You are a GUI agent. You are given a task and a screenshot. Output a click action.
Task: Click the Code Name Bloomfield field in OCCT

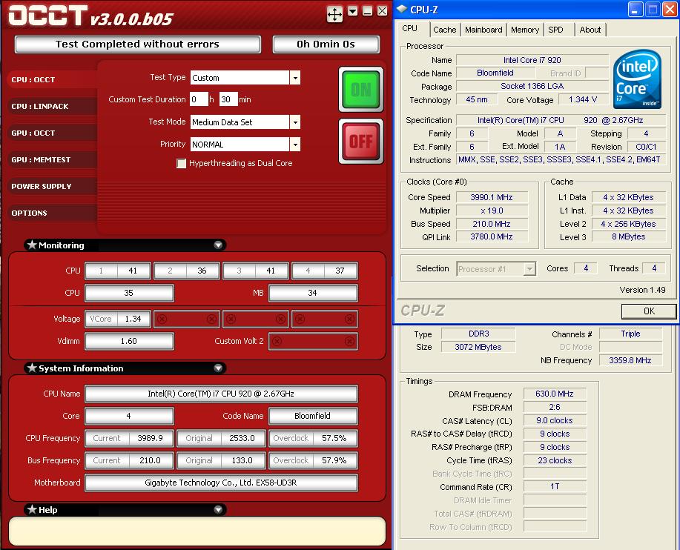tap(313, 416)
